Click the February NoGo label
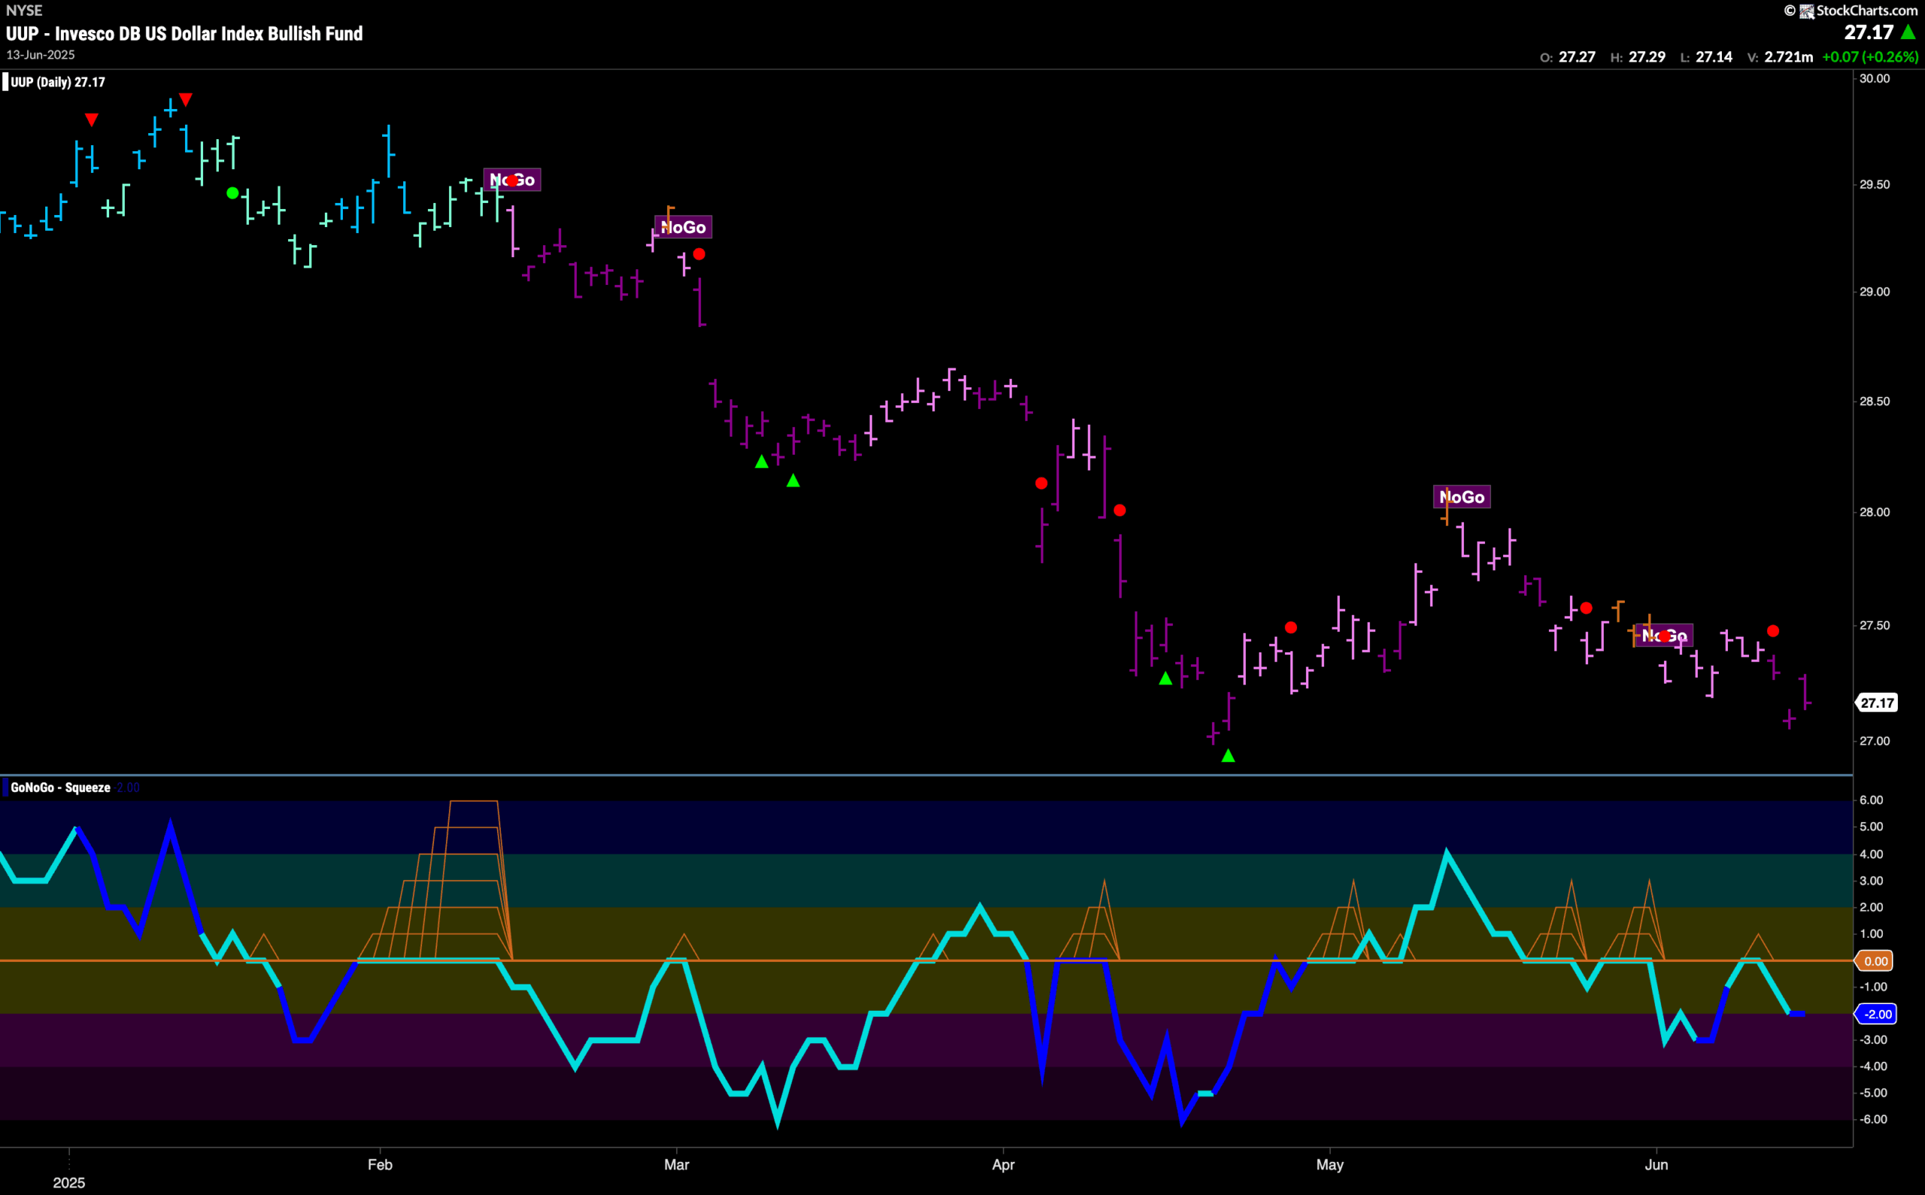Viewport: 1925px width, 1195px height. point(512,180)
